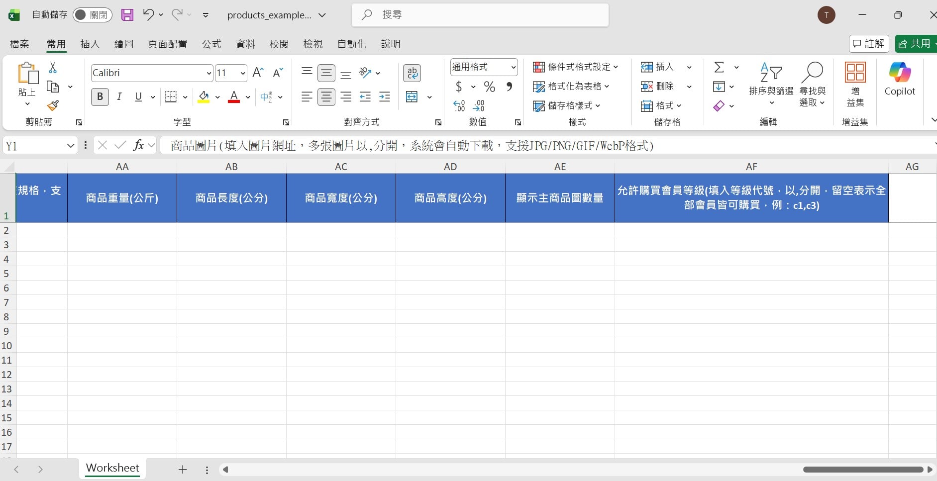Open the 資料 ribbon tab

(245, 44)
